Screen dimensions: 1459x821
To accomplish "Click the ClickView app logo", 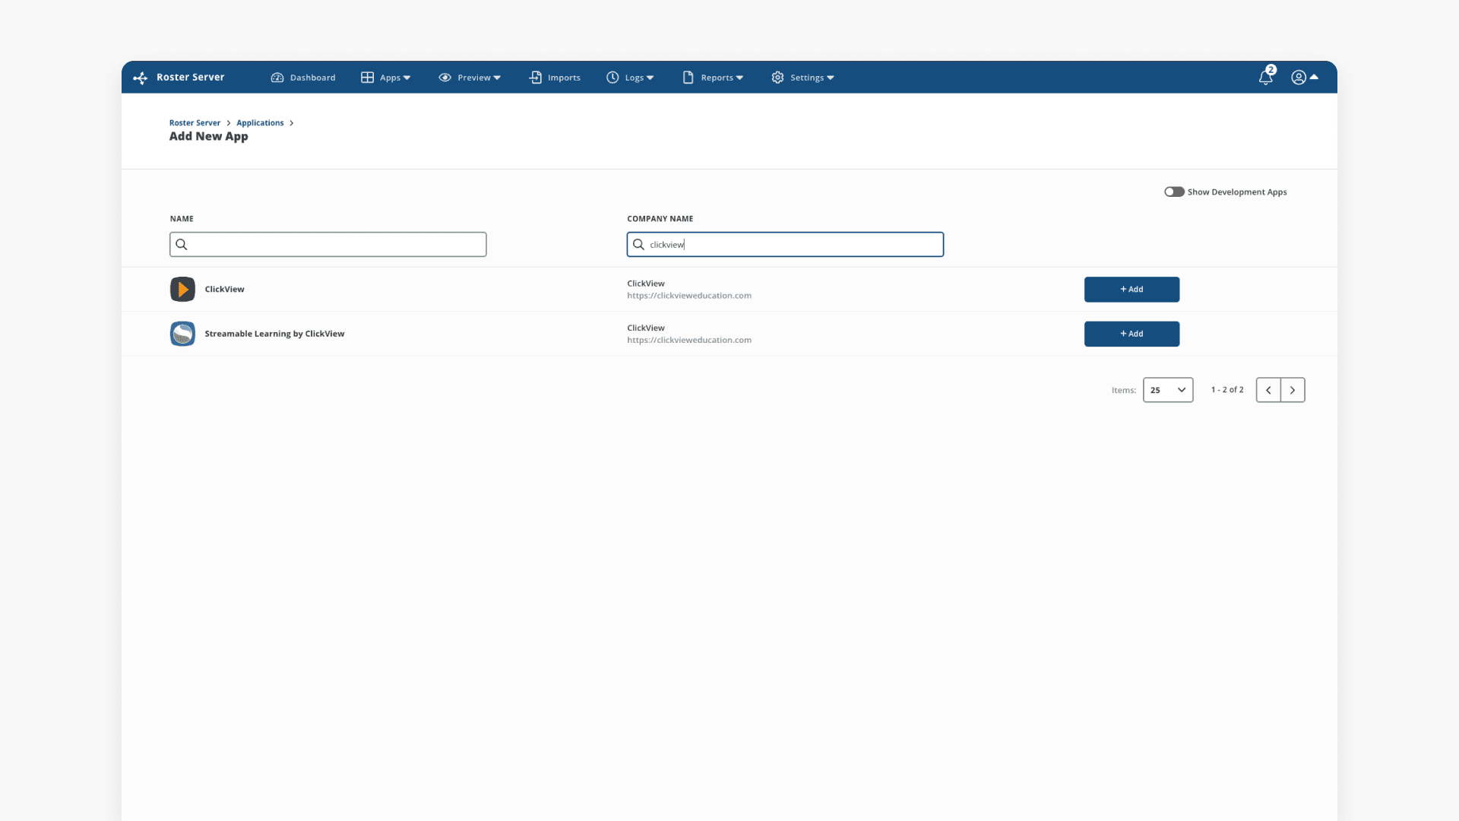I will (x=182, y=290).
